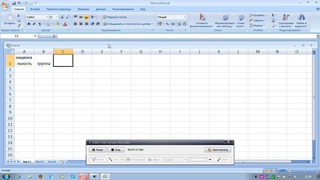Align text to the left
This screenshot has height=180, width=320.
[75, 24]
